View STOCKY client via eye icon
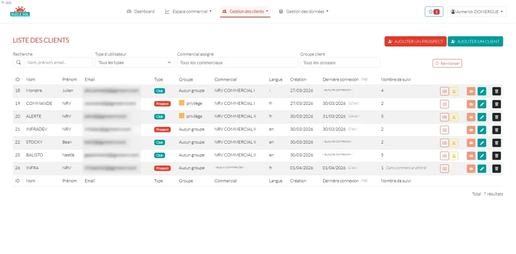 [x=471, y=143]
